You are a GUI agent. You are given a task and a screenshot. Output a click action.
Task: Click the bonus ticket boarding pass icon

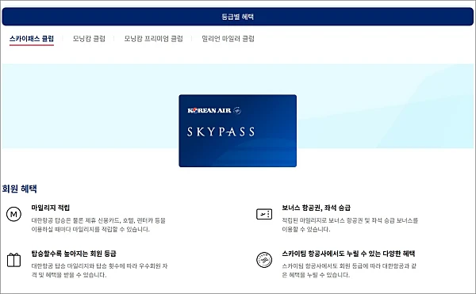click(x=264, y=214)
